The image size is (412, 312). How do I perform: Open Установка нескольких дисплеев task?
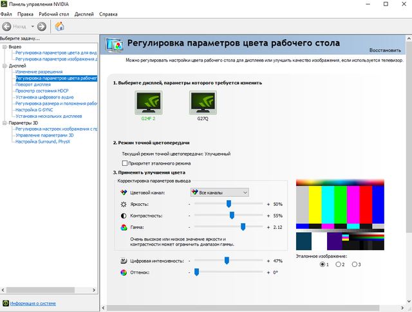coord(49,116)
